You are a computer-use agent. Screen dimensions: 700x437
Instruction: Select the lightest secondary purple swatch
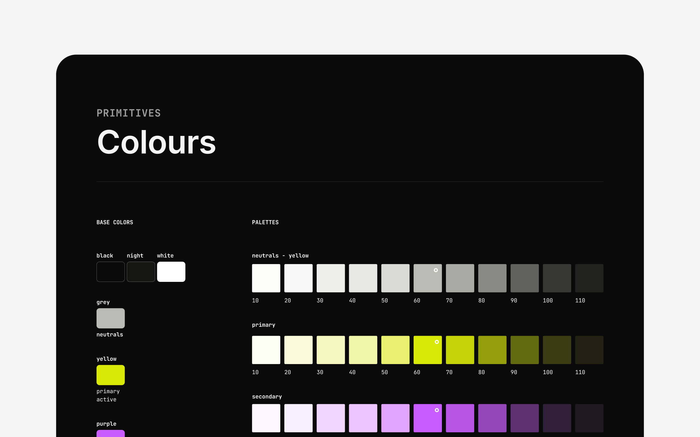[x=266, y=418]
